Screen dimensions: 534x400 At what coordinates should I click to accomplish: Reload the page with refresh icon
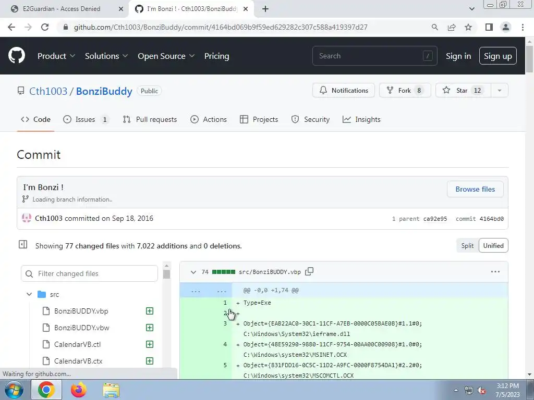(x=45, y=27)
